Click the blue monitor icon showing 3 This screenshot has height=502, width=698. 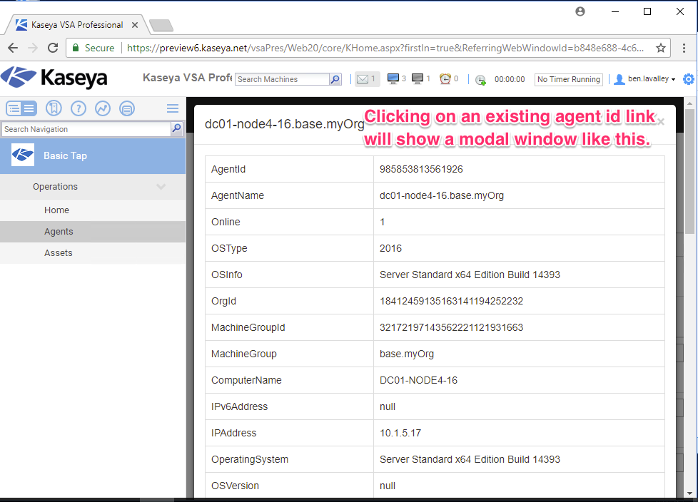[393, 78]
